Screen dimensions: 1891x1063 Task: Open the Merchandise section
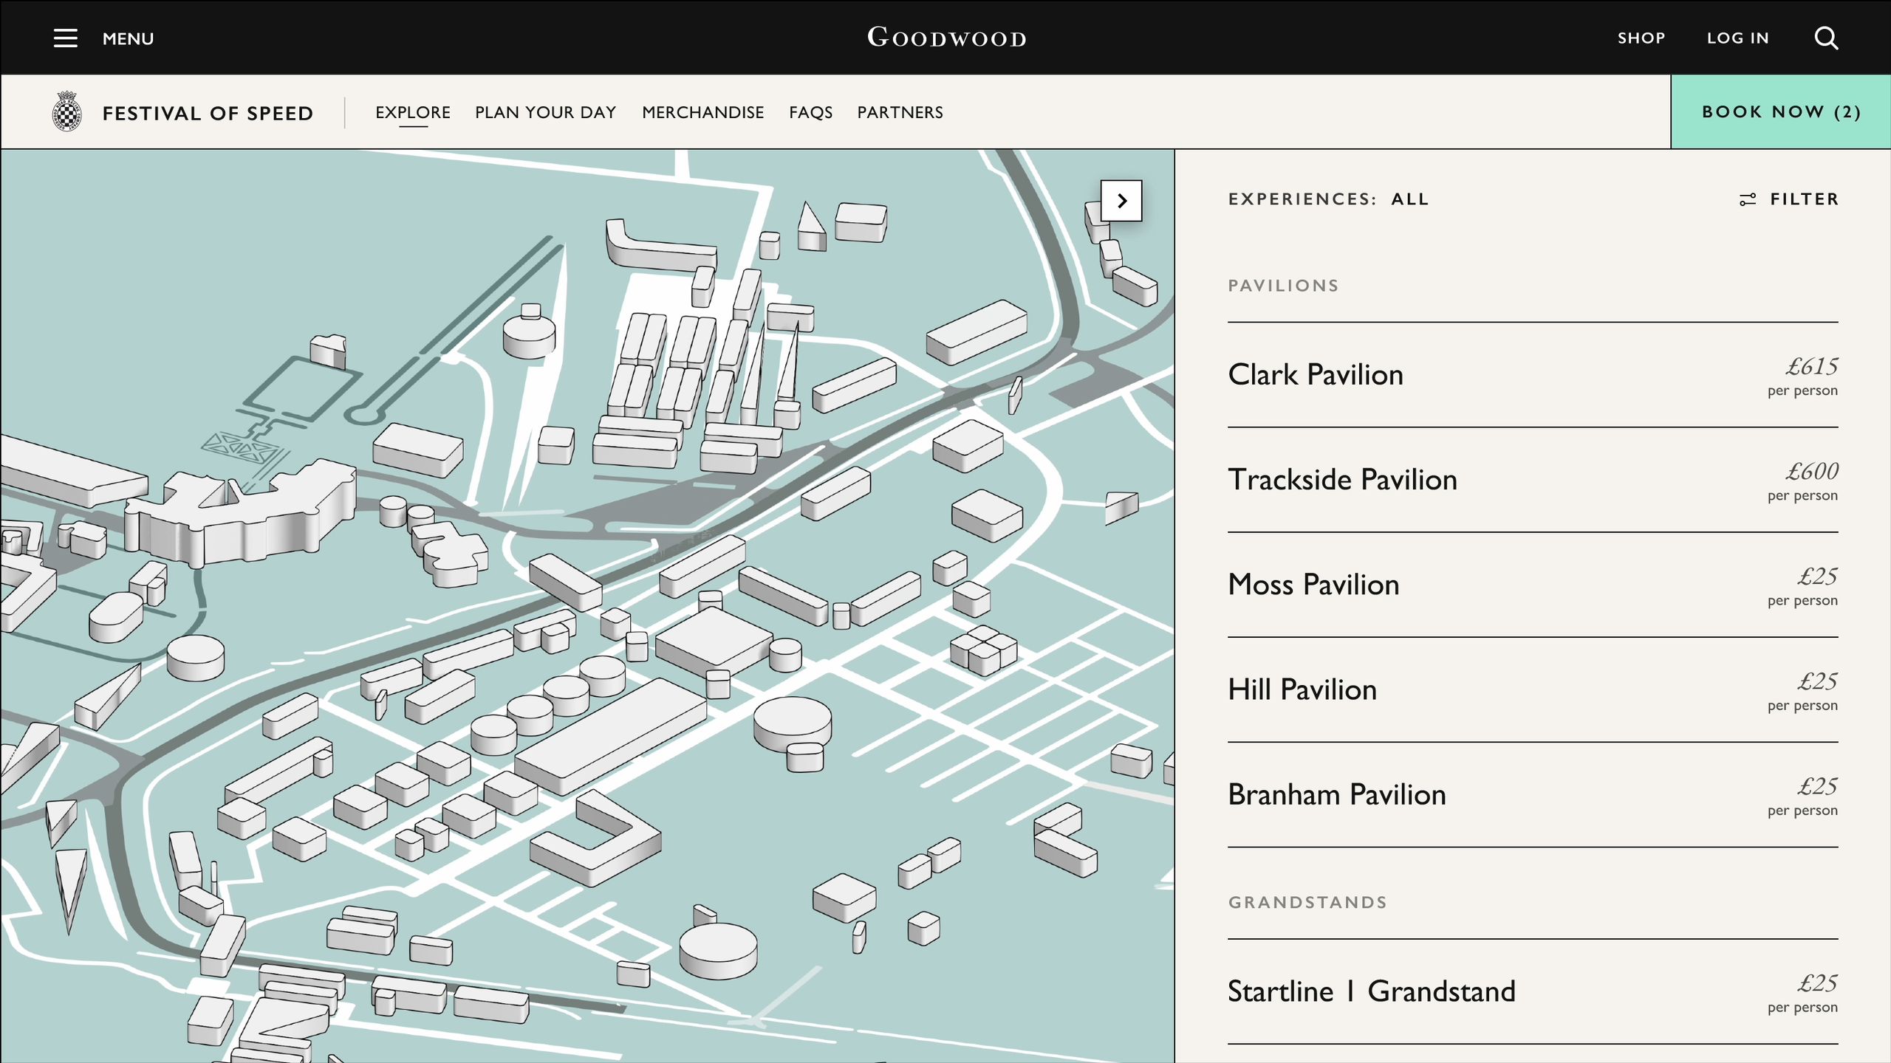pyautogui.click(x=702, y=112)
